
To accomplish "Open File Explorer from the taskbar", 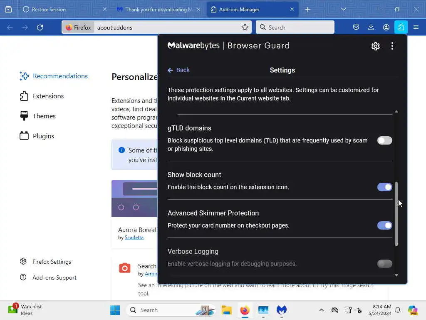I will 226,310.
